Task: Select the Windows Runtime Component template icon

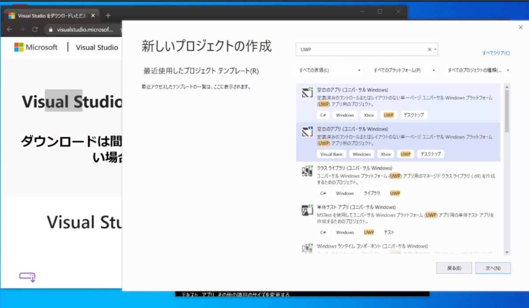Action: pos(306,249)
